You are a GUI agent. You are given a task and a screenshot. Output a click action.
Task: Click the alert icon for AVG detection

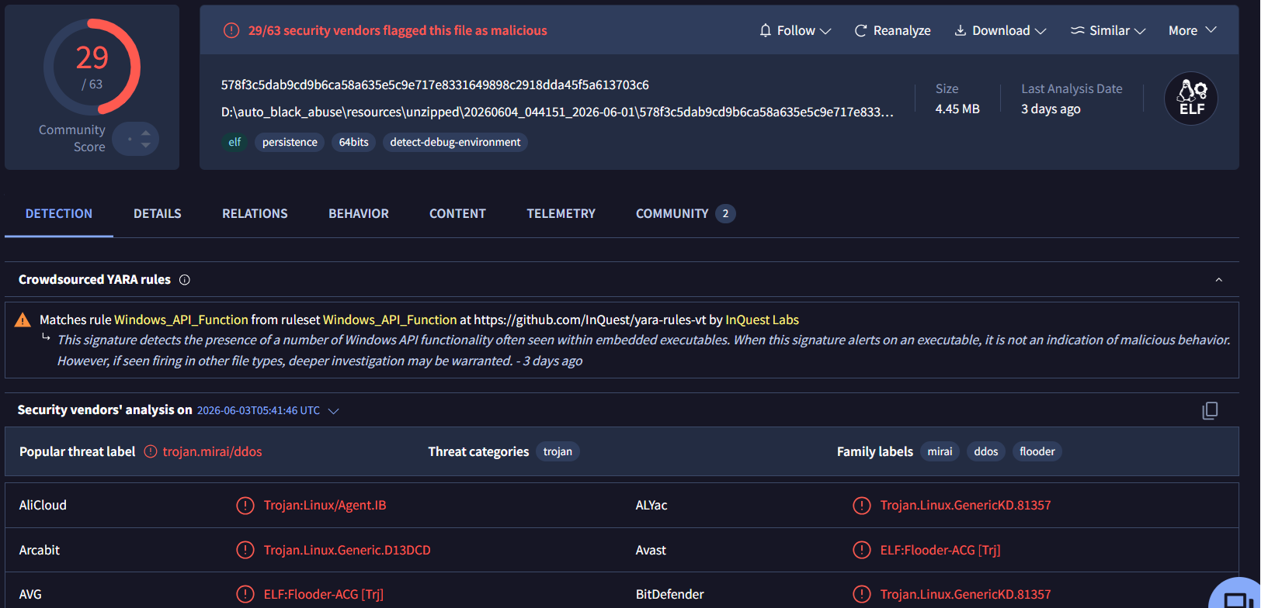(x=245, y=594)
